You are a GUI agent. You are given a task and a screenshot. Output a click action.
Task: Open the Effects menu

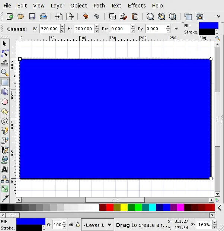(x=137, y=6)
